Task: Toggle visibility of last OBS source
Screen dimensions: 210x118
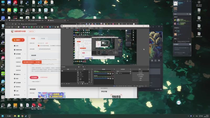Action: click(x=89, y=82)
